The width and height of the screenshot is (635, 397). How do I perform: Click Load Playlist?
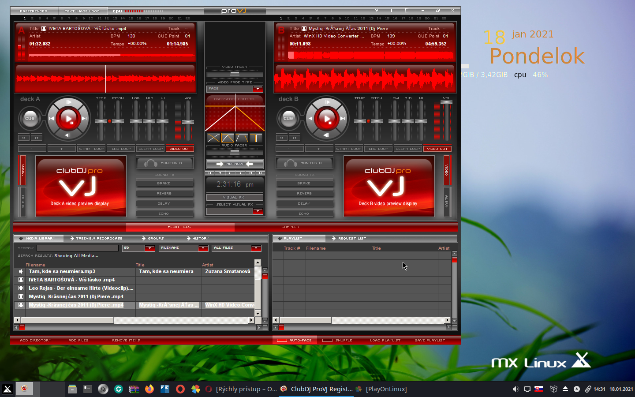(x=385, y=340)
